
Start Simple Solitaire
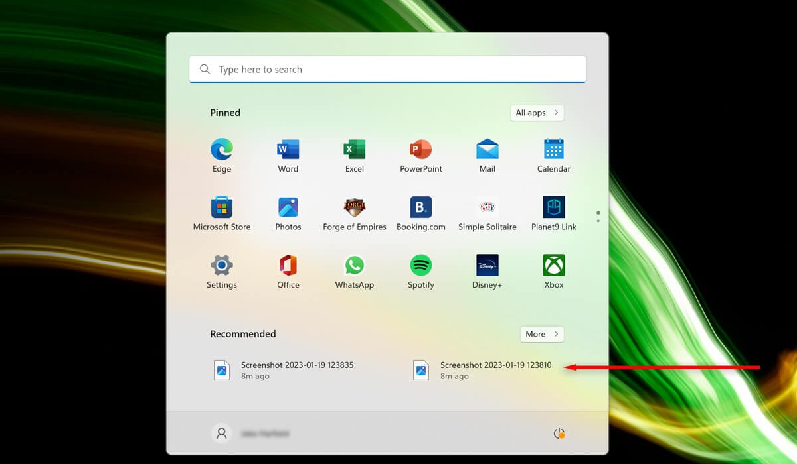click(x=487, y=207)
